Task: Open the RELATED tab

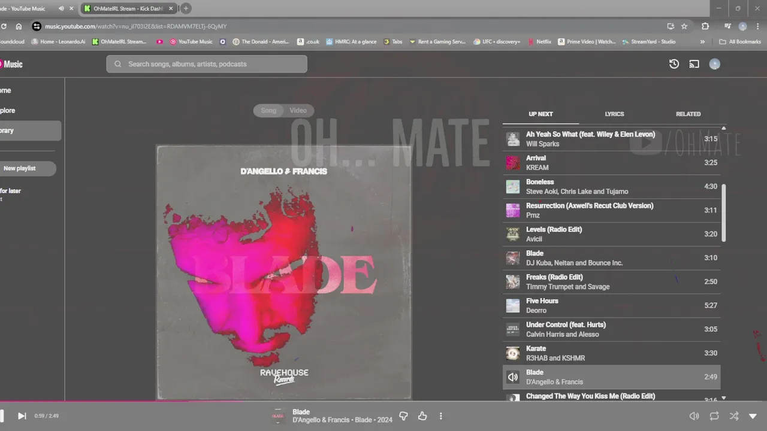Action: [688, 114]
